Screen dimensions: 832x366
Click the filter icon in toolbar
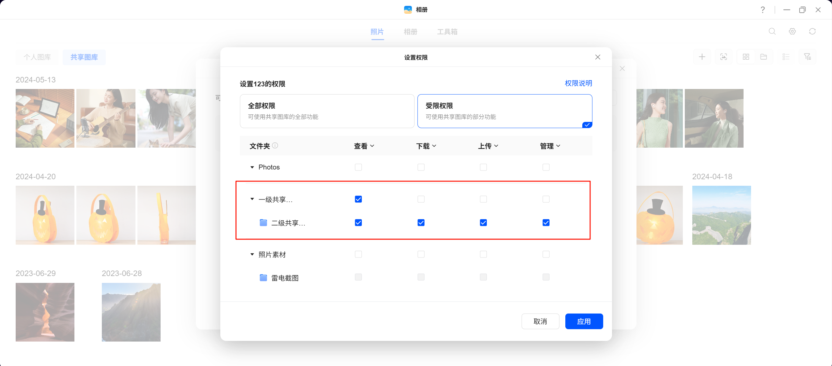(807, 57)
